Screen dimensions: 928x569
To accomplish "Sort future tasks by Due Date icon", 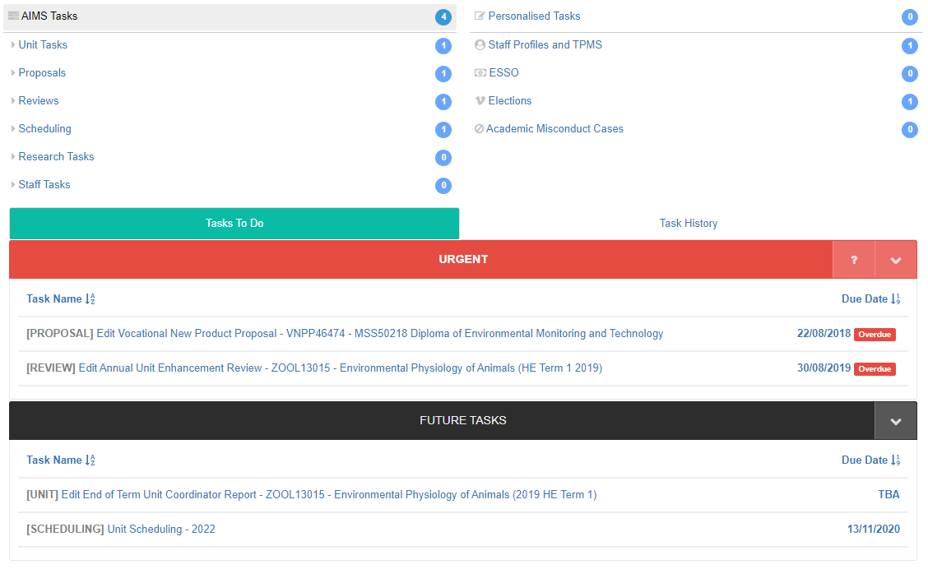I will [x=896, y=460].
